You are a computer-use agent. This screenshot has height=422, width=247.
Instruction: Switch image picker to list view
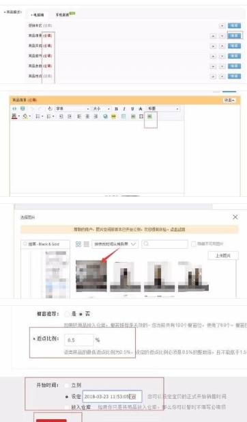(x=86, y=244)
